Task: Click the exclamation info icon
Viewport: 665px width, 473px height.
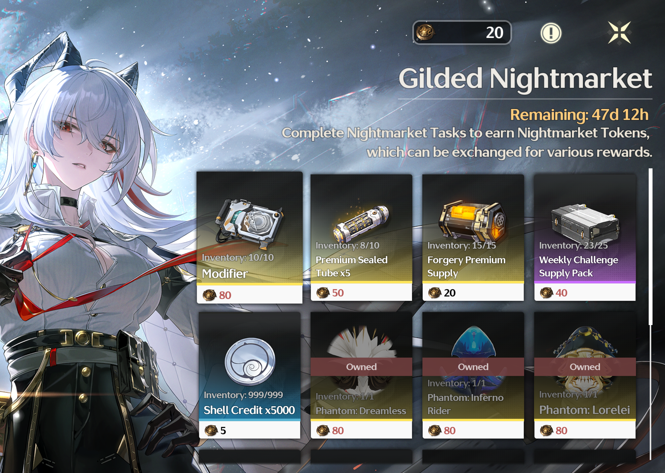Action: coord(551,33)
